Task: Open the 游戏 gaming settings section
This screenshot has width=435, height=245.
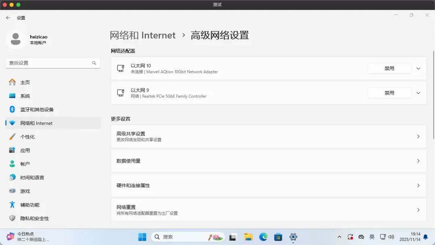Action: click(25, 191)
